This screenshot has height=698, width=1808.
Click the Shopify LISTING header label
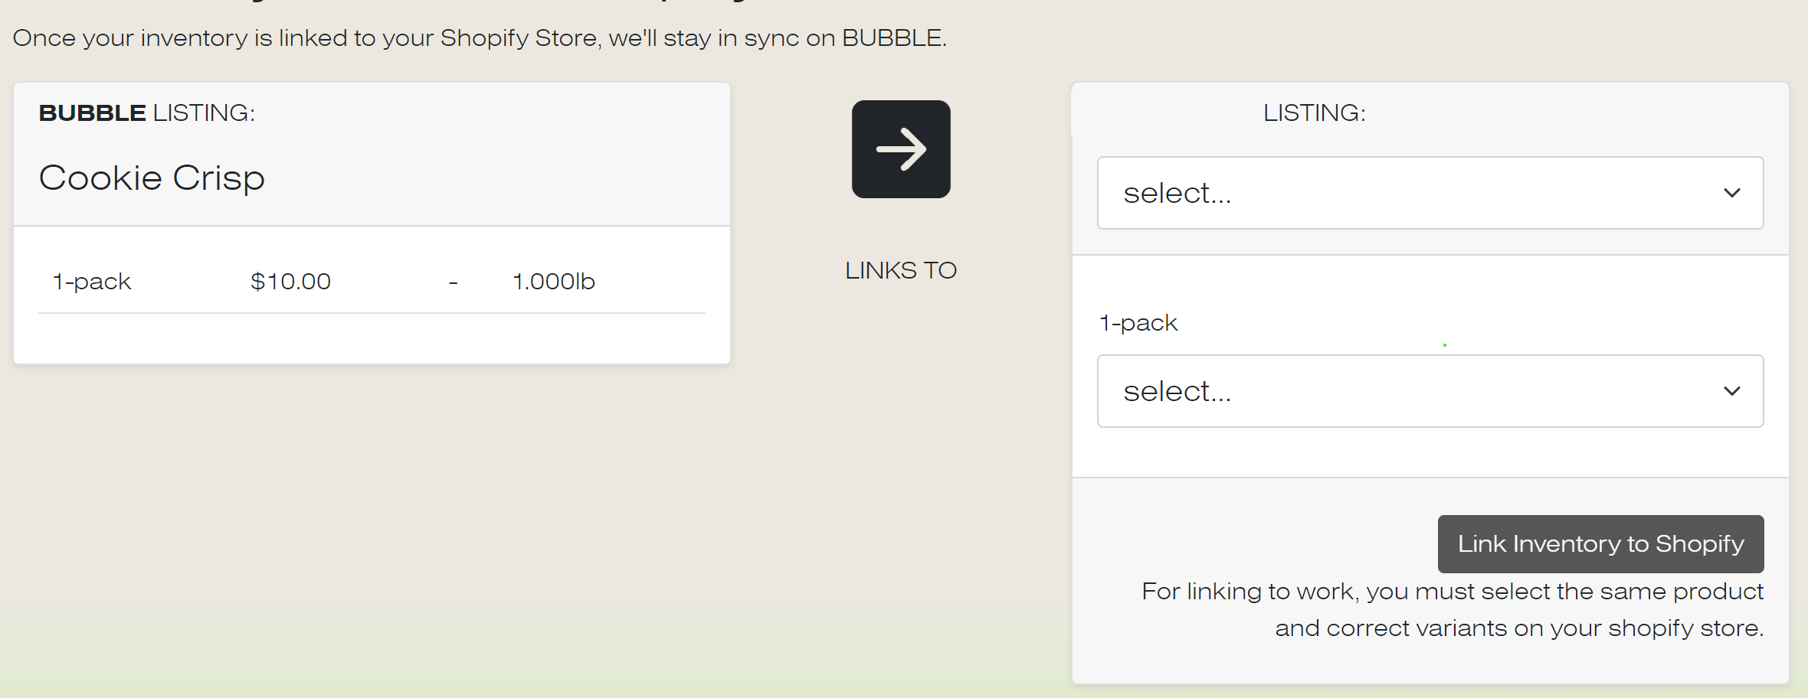[1314, 113]
